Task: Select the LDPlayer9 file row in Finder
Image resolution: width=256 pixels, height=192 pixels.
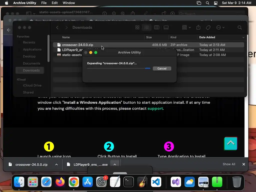Action: 148,50
